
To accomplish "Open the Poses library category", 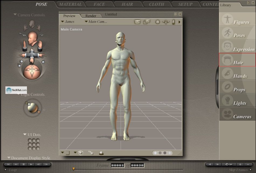I will pyautogui.click(x=237, y=33).
